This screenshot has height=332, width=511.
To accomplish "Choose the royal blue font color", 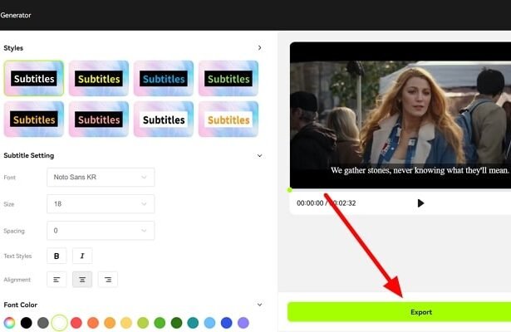I will coord(227,323).
